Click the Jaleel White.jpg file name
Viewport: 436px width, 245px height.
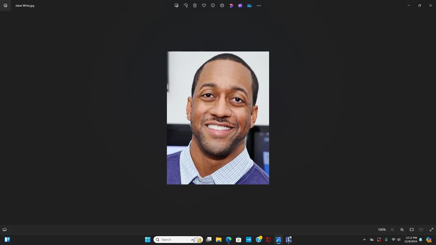(x=25, y=5)
